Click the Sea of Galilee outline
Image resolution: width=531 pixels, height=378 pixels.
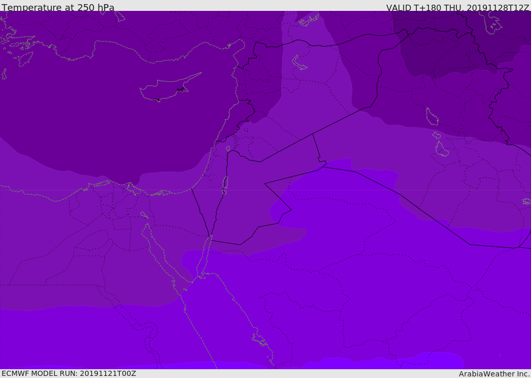coord(228,149)
